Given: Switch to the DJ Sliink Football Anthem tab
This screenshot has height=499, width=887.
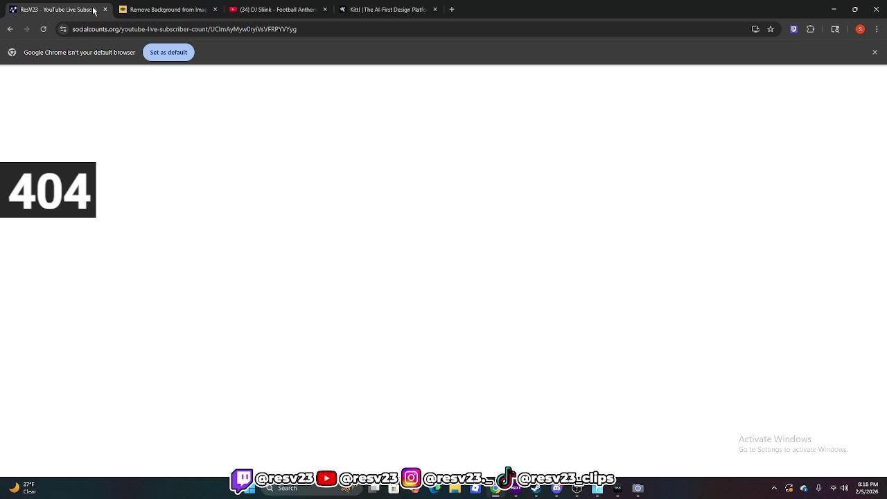Looking at the screenshot, I should pyautogui.click(x=276, y=10).
